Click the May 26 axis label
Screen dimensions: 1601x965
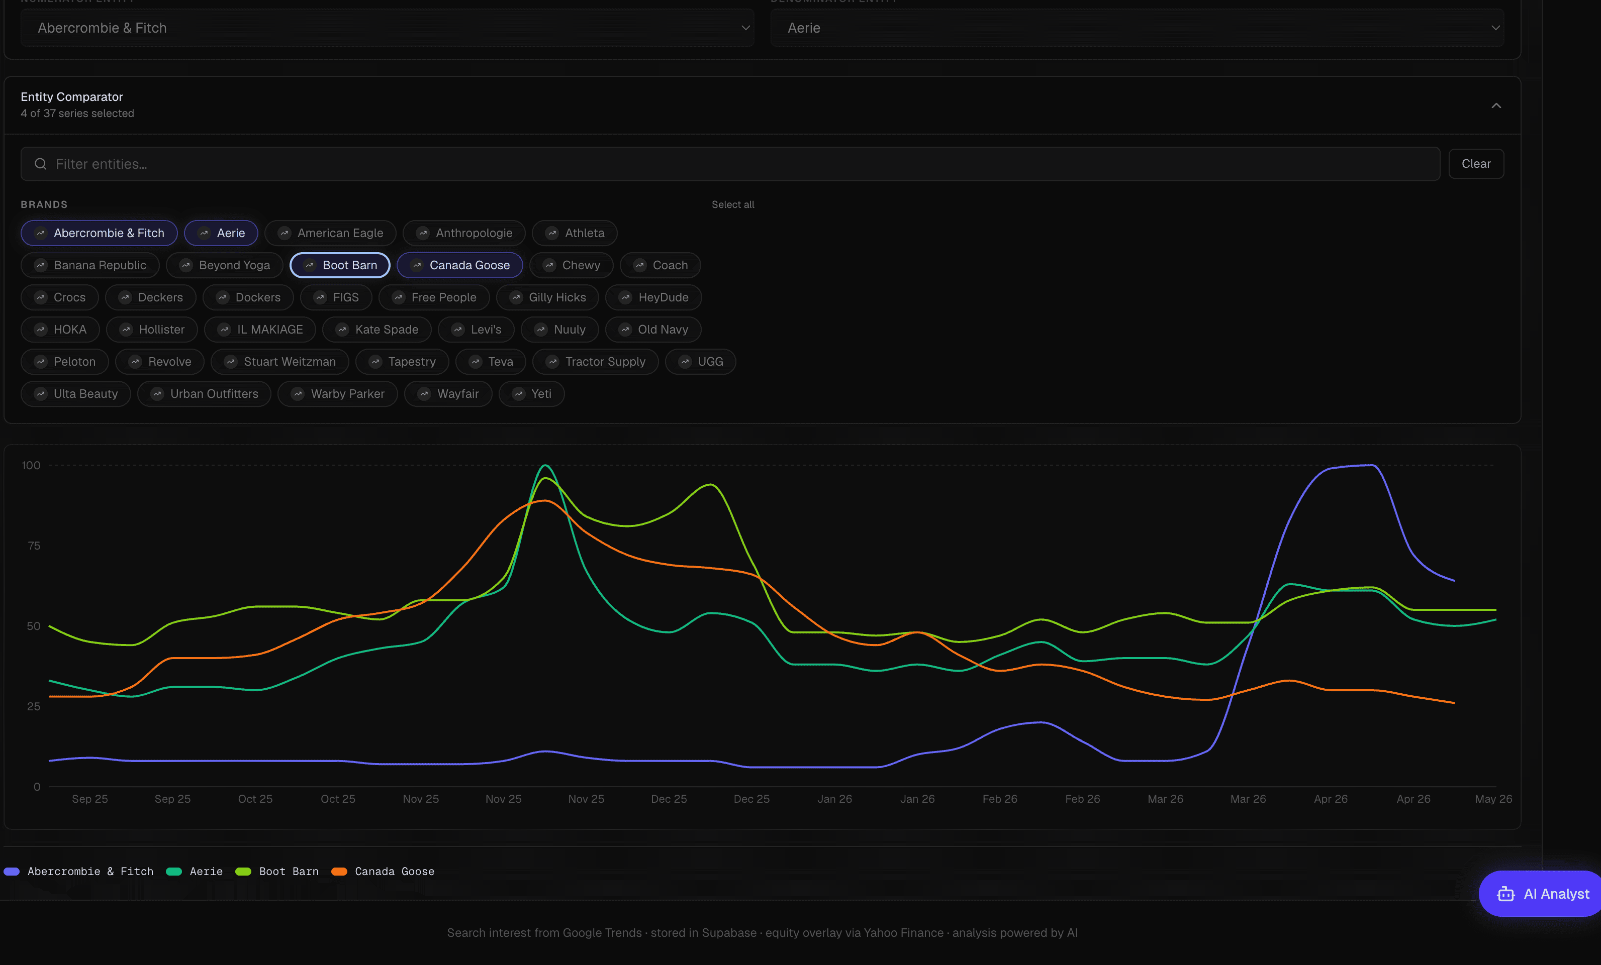click(1493, 799)
